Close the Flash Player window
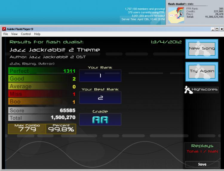 coord(222,29)
